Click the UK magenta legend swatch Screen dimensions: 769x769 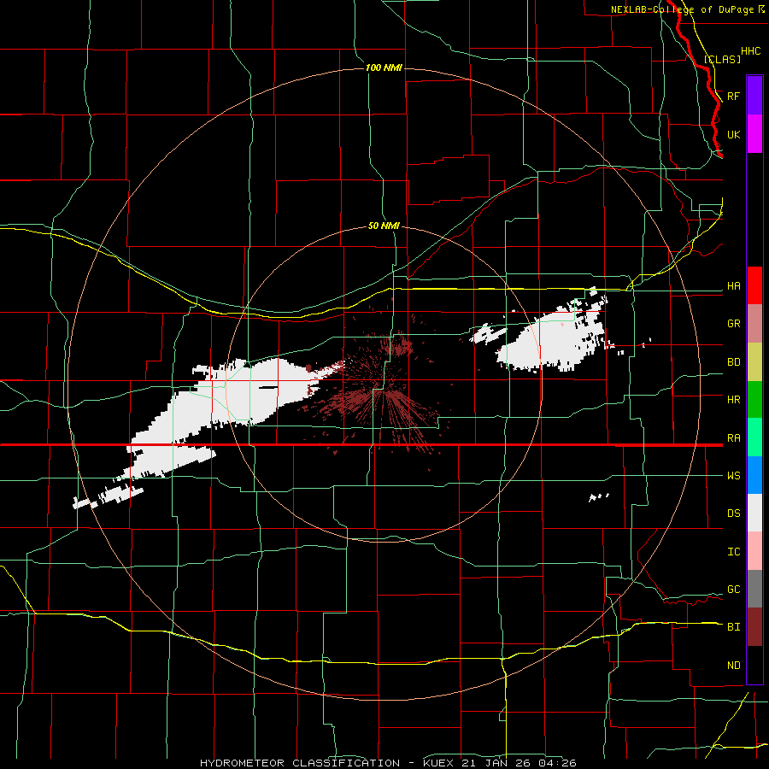tap(754, 134)
